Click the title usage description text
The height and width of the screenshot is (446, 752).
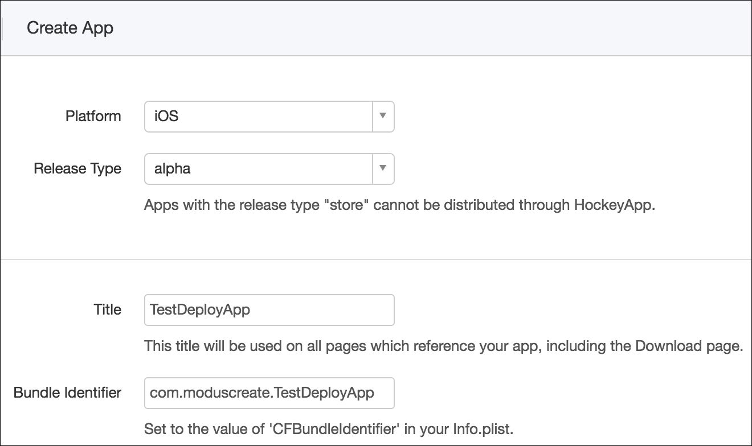444,345
